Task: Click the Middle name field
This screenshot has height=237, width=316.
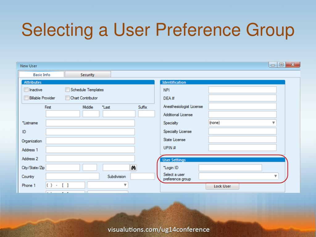Action: pyautogui.click(x=91, y=114)
